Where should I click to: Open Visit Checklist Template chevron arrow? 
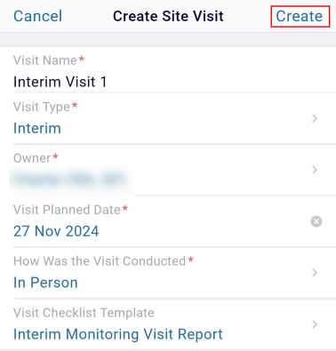coord(315,324)
